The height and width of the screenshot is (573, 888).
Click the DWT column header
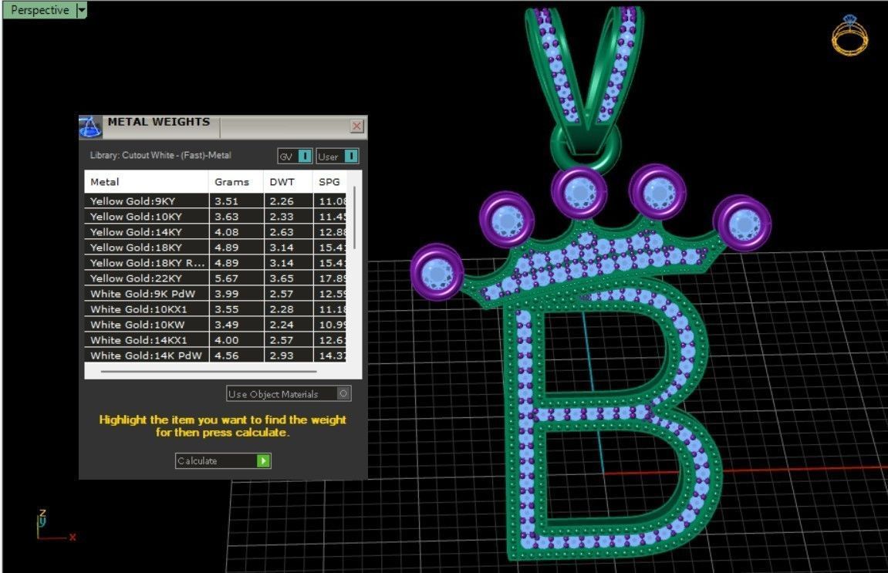coord(288,182)
